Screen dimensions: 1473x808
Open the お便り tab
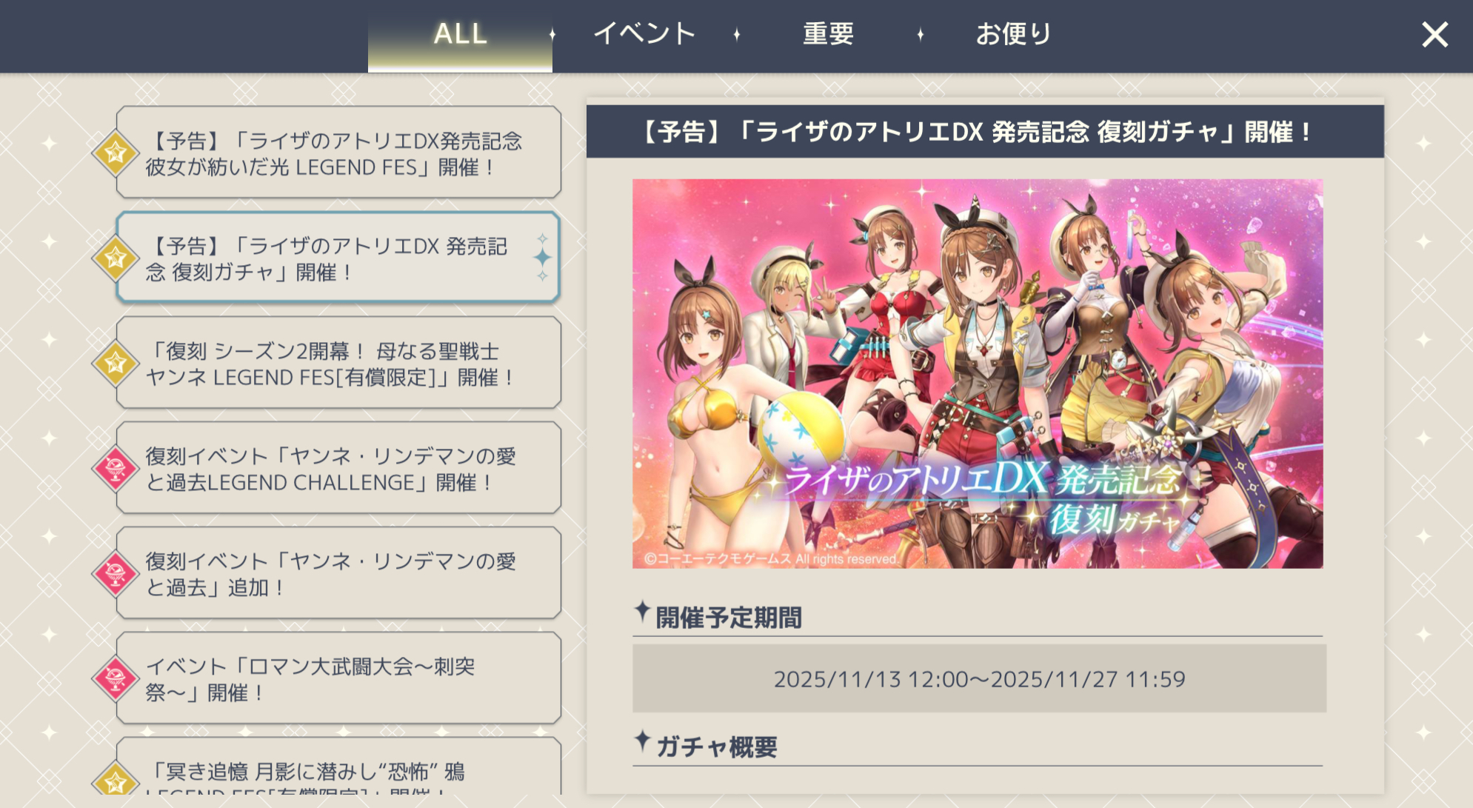pos(1012,34)
